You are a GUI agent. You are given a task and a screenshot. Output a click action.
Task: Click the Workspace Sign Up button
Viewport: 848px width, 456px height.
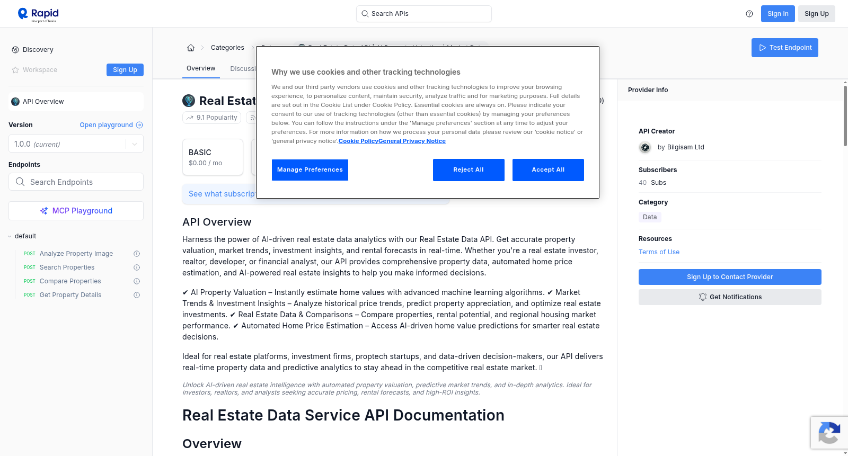(x=125, y=70)
